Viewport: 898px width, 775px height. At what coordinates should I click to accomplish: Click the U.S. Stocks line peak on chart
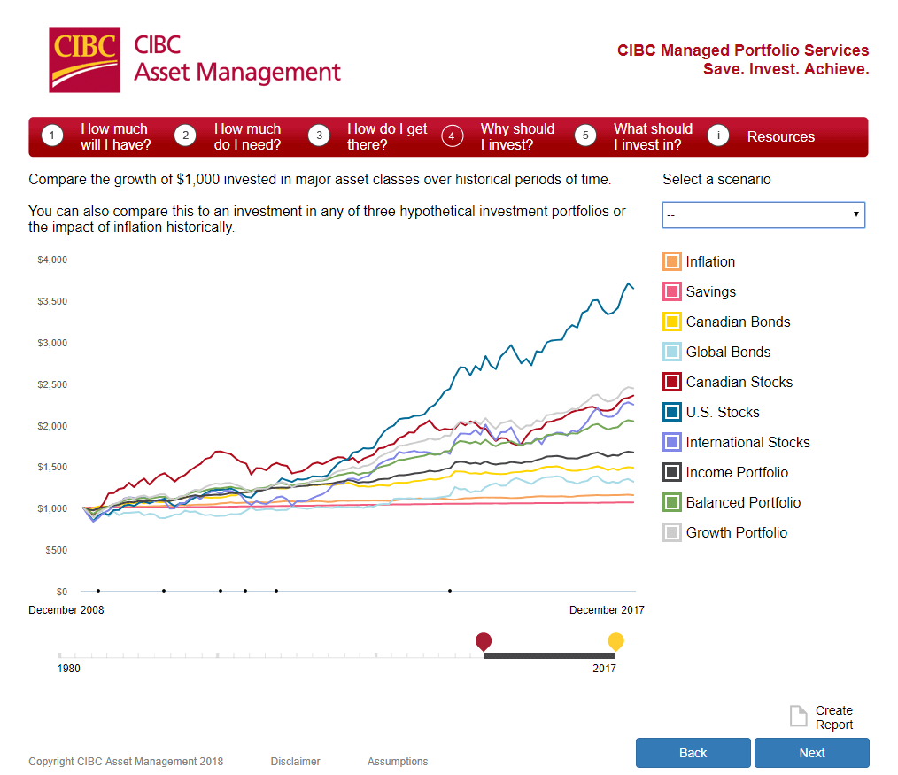628,283
